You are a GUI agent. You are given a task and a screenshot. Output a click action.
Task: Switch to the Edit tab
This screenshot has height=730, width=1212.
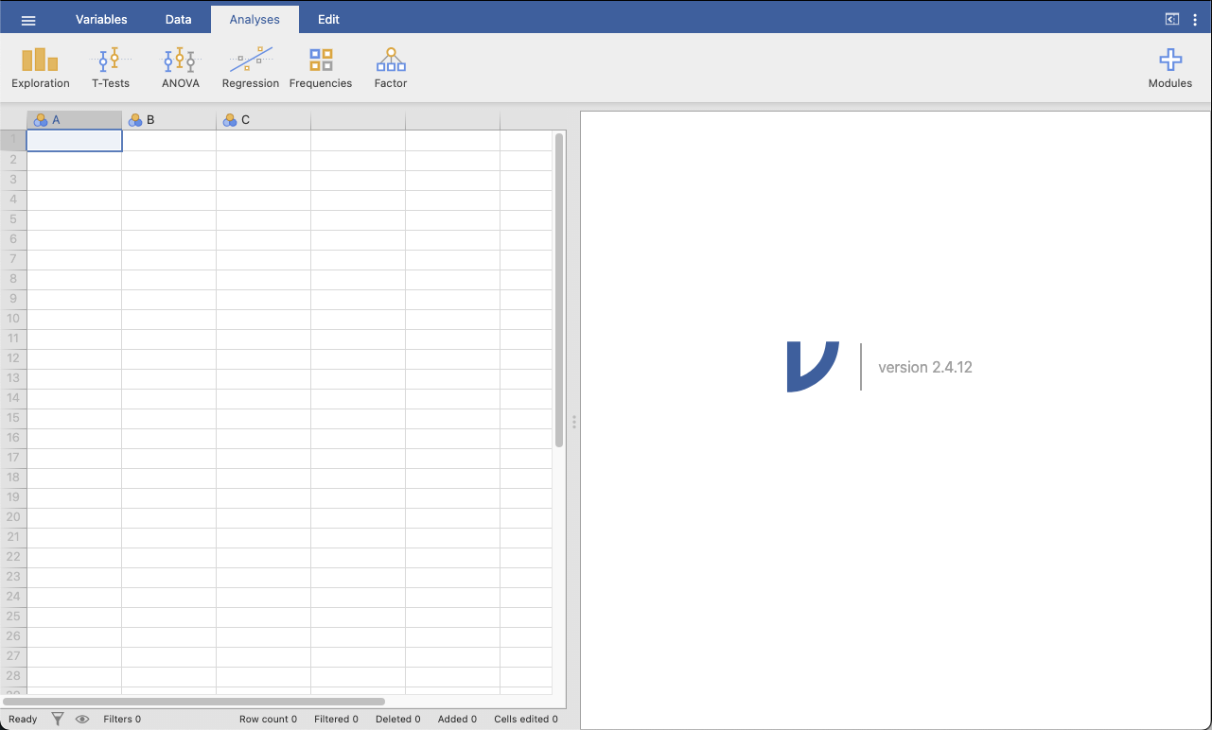coord(328,20)
